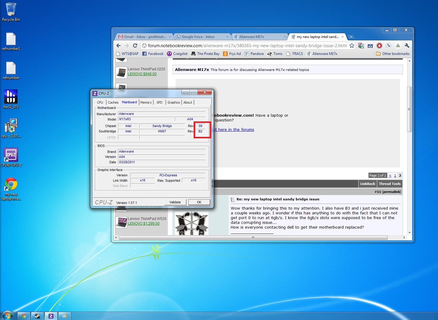Open the Caches tab in CPU-Z
The height and width of the screenshot is (320, 438).
point(113,102)
